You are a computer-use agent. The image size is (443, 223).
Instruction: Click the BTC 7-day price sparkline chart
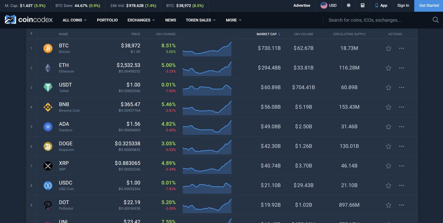coord(207,49)
